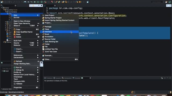172x96 pixels.
Task: Open the Build Path submenu
Action: tap(26, 41)
